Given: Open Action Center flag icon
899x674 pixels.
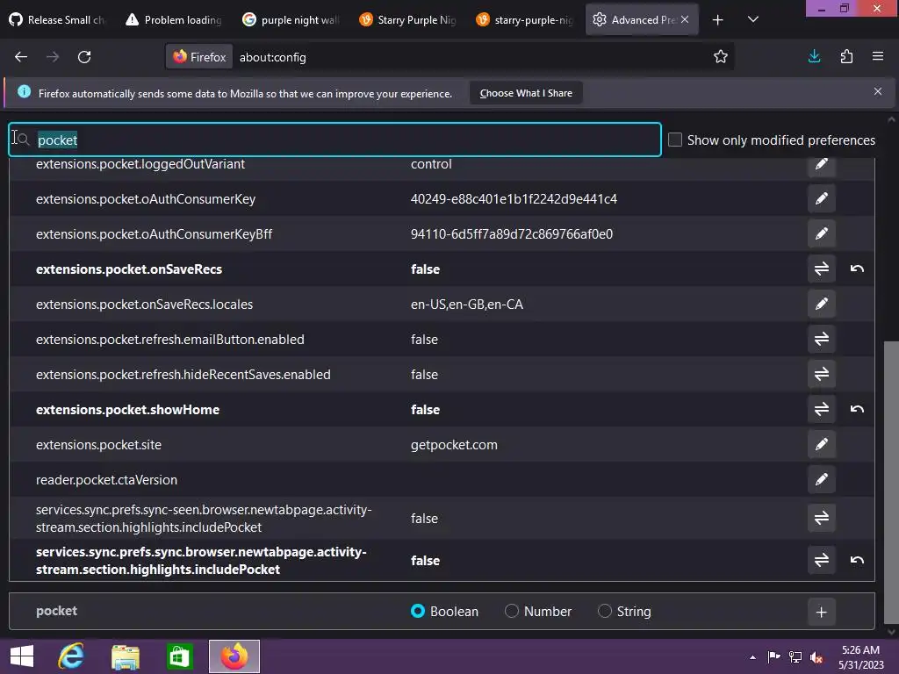Looking at the screenshot, I should tap(773, 657).
